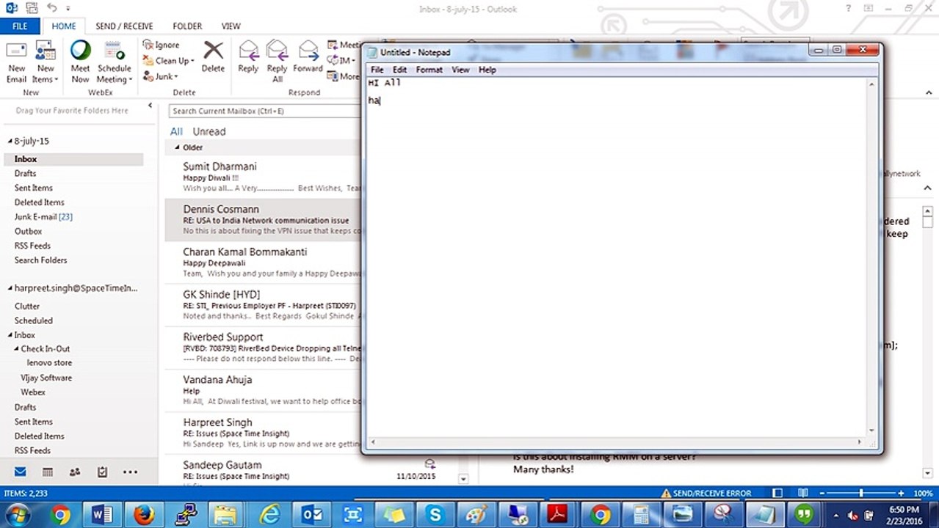Screen dimensions: 939x528
Task: Delete the selected email
Action: tap(213, 57)
